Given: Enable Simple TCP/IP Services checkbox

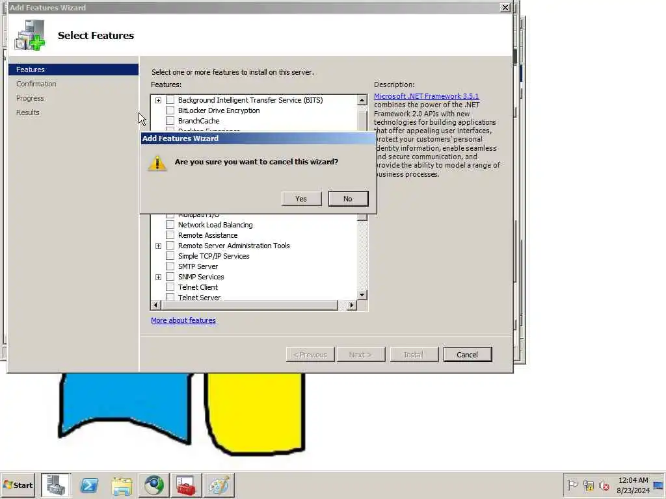Looking at the screenshot, I should (x=170, y=256).
